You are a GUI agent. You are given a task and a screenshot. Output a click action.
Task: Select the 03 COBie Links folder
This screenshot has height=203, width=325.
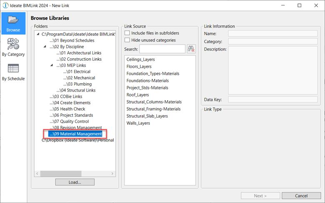(66, 96)
